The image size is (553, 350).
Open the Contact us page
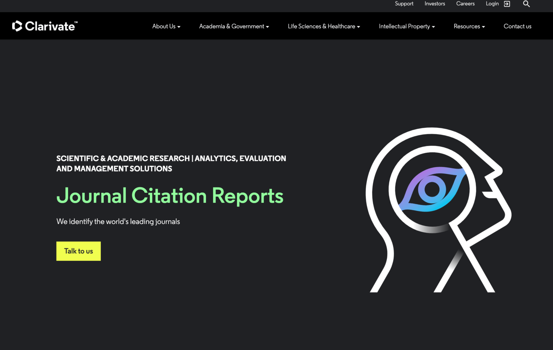point(517,26)
